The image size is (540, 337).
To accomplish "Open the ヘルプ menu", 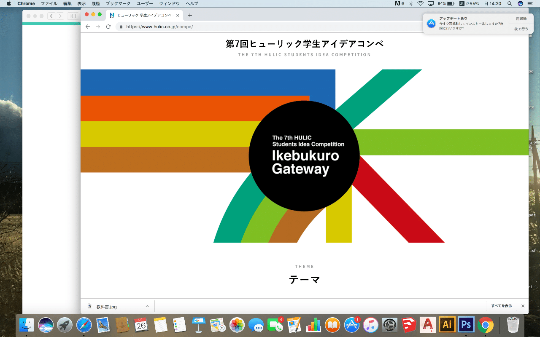I will tap(192, 3).
